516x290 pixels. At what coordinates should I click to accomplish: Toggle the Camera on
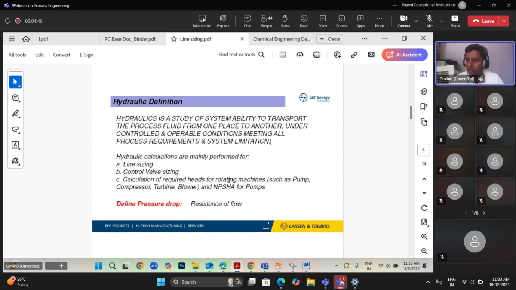403,21
